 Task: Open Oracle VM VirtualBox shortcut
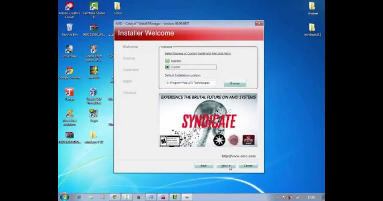[94, 96]
